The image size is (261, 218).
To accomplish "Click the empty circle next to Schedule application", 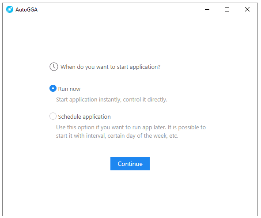I will click(53, 116).
